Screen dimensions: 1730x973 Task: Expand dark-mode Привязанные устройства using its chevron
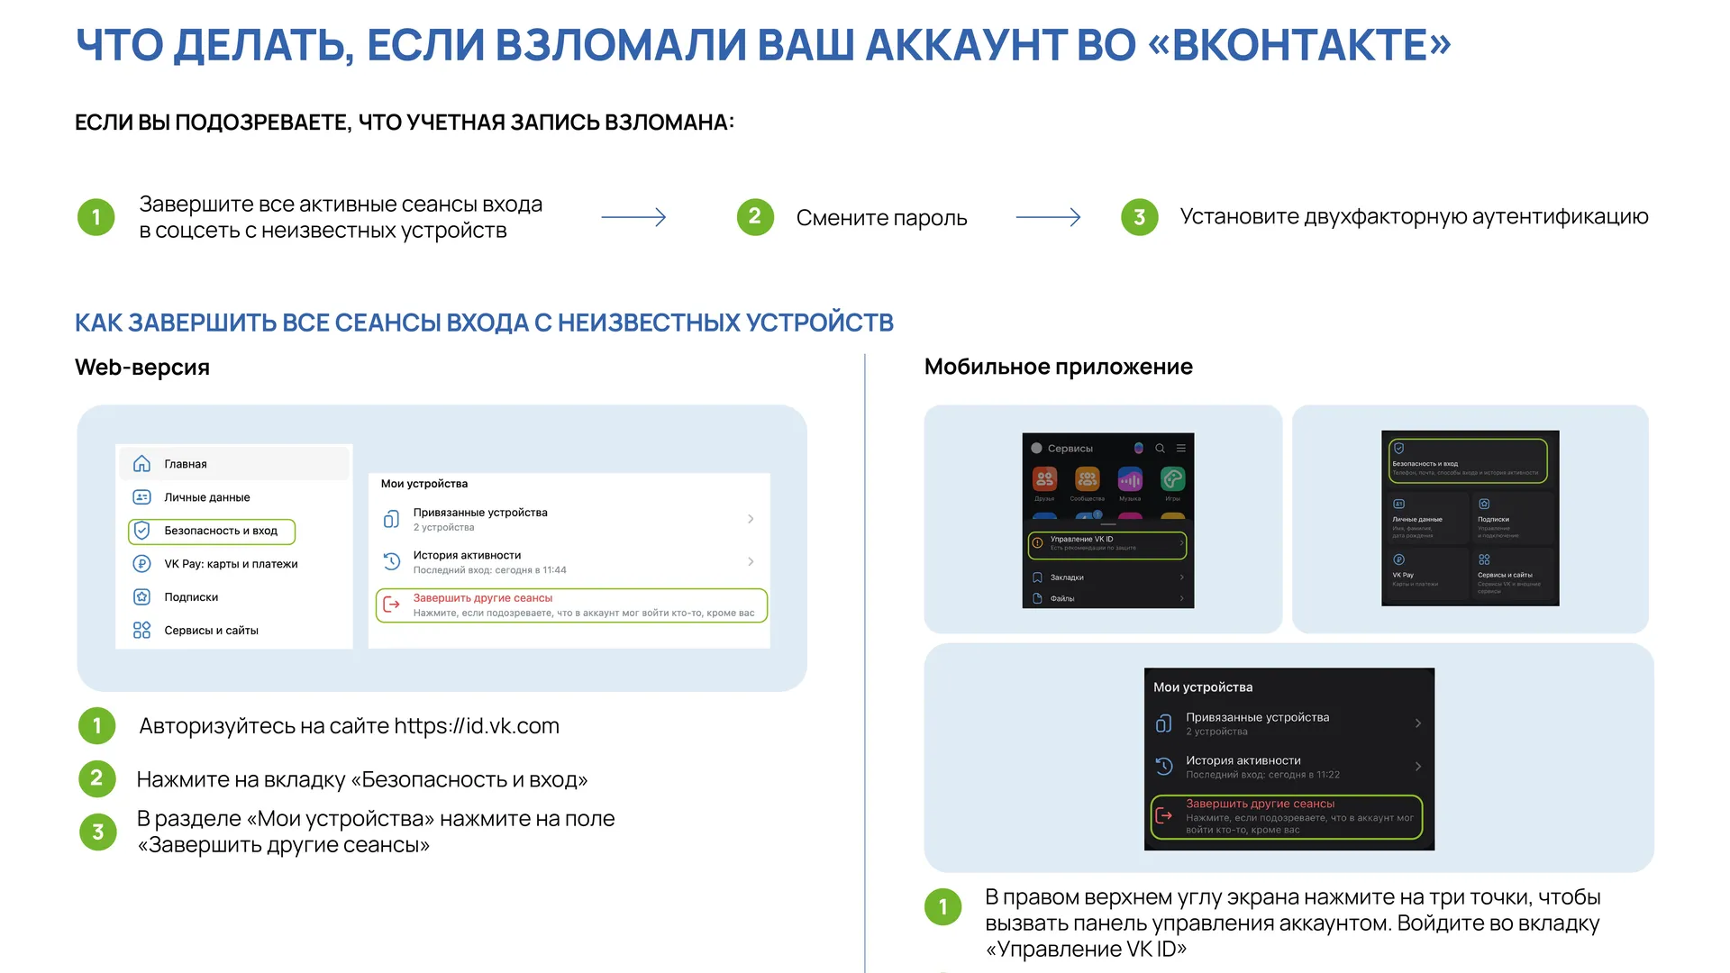point(1417,723)
